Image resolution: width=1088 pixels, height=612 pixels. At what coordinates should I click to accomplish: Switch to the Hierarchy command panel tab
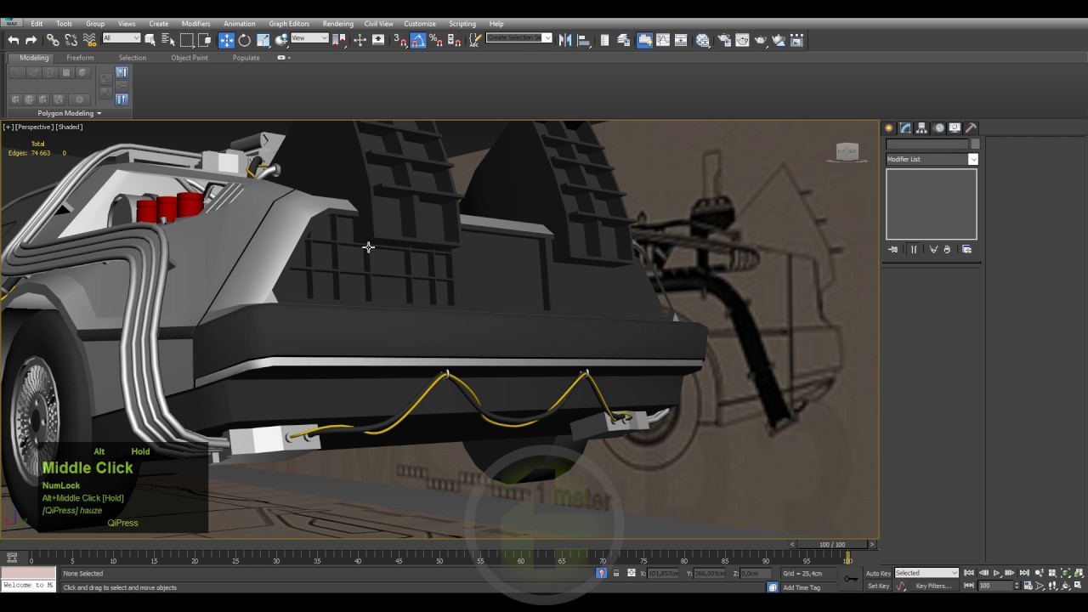(921, 128)
